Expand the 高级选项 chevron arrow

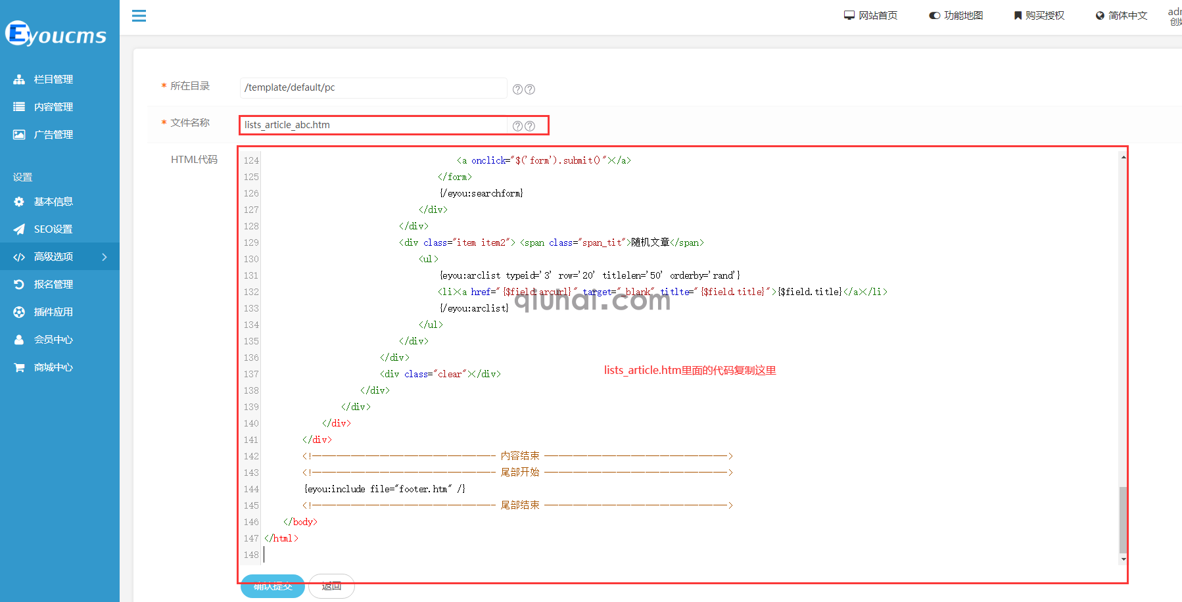click(x=105, y=257)
